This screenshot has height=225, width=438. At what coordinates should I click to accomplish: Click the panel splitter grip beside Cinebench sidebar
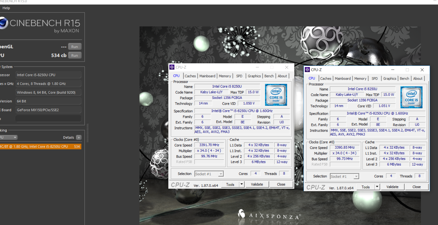point(87,133)
